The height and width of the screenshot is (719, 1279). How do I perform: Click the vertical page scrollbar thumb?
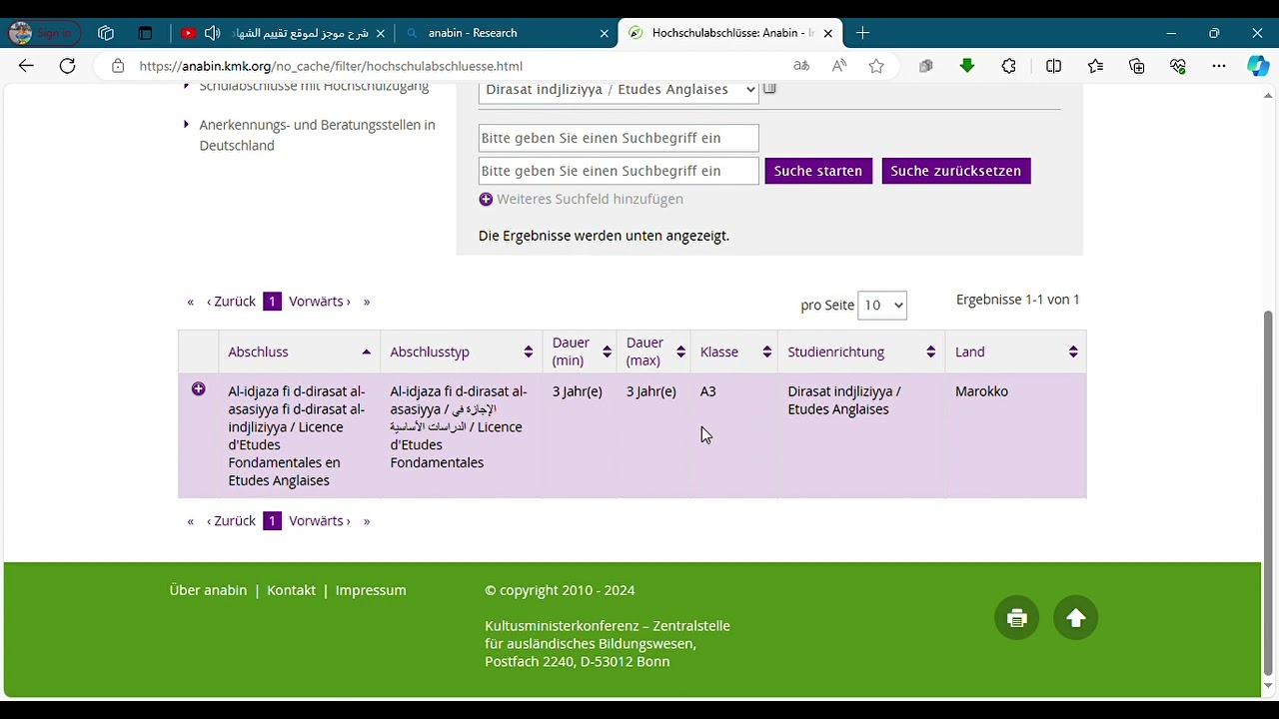pos(1269,494)
